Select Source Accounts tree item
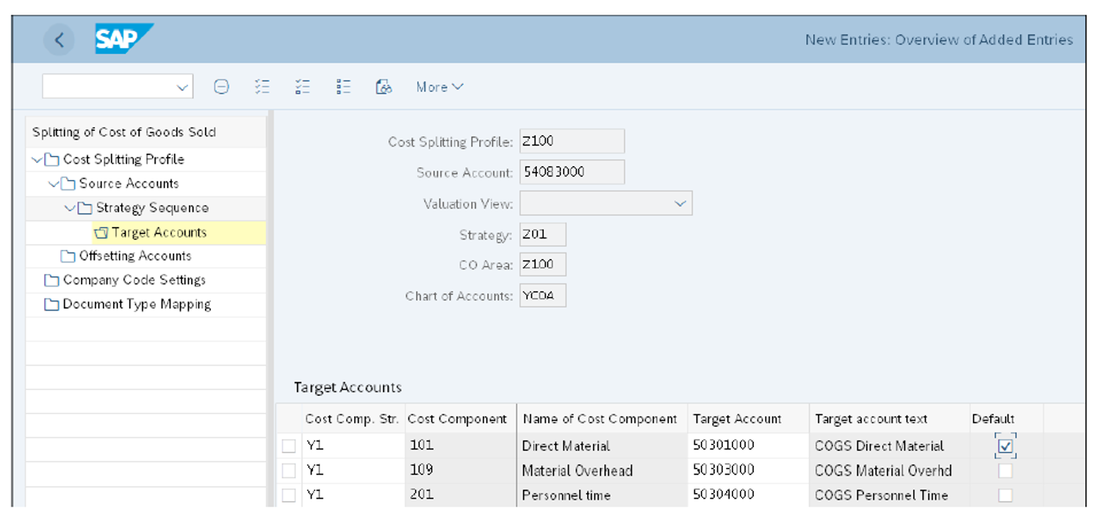Image resolution: width=1102 pixels, height=523 pixels. (x=129, y=184)
